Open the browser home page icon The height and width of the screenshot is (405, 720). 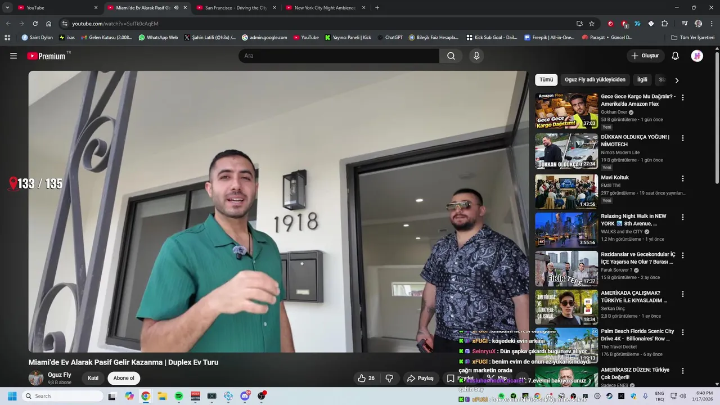(x=48, y=24)
